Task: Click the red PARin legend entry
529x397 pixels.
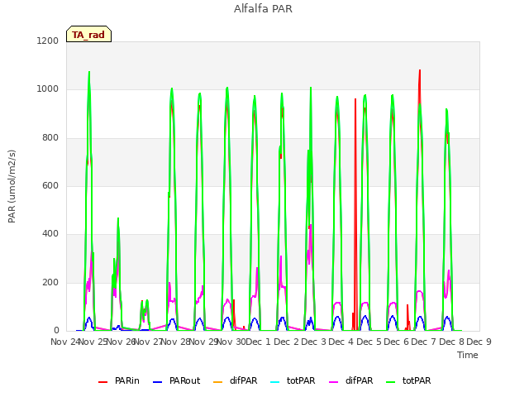Action: (x=119, y=380)
